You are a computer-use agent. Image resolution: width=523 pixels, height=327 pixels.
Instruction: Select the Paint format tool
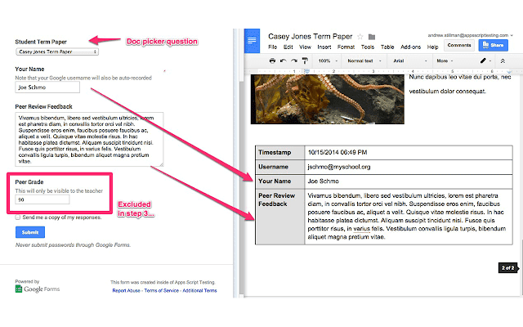click(x=305, y=60)
